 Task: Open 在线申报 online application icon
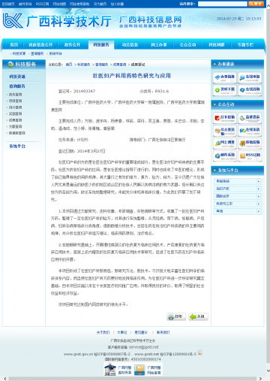click(250, 77)
